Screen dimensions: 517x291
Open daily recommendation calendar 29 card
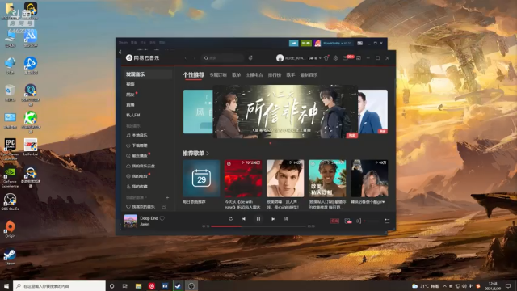coord(201,179)
